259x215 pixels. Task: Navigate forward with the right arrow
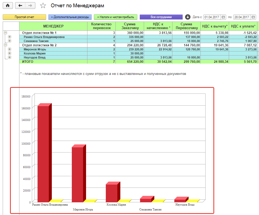(x=30, y=6)
